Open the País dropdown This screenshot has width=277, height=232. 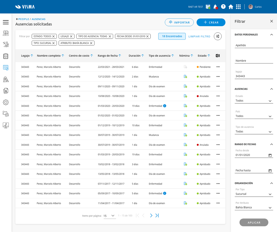[x=254, y=116]
